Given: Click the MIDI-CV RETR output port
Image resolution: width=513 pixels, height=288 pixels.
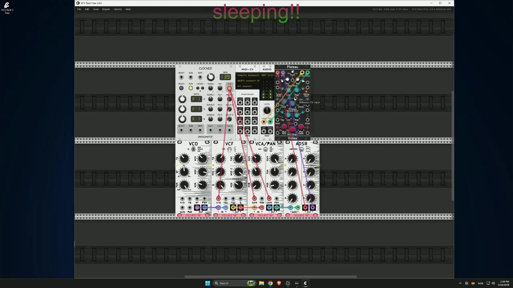Looking at the screenshot, I should tap(254, 122).
